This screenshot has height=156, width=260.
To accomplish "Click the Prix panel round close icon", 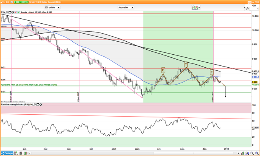I will pos(12,12).
